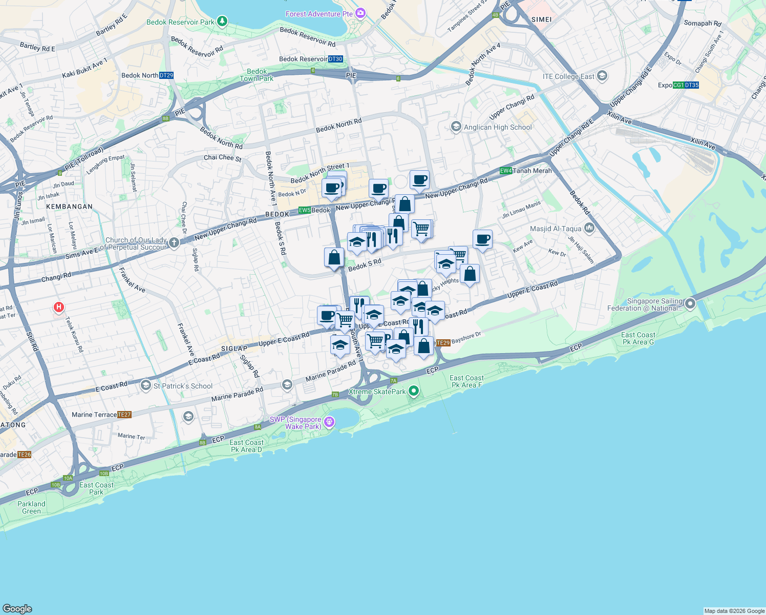Open restaurant marker on Bedok South Ave 1
The height and width of the screenshot is (615, 766).
(359, 306)
